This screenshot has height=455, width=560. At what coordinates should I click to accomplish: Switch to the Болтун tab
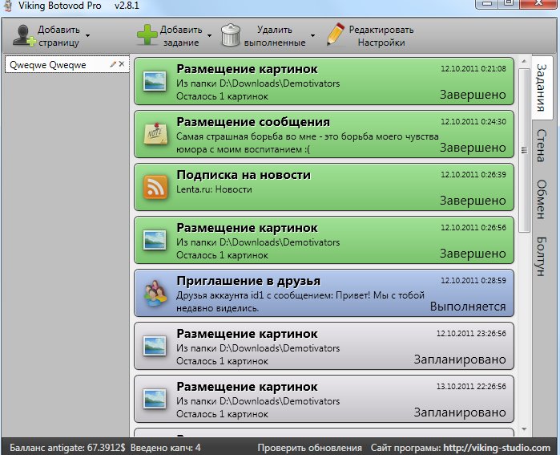[x=542, y=256]
